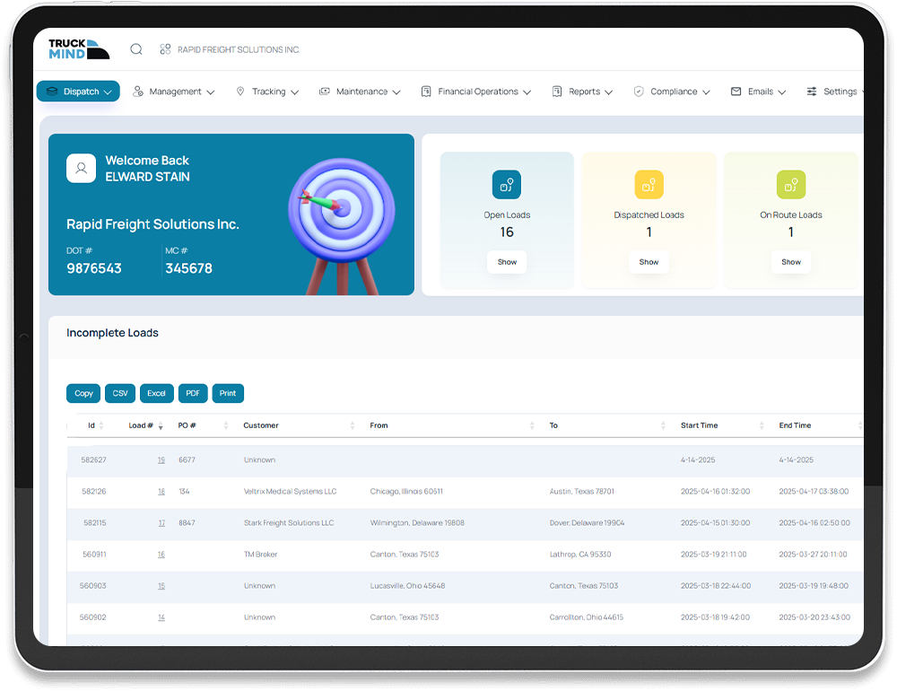Expand the Management menu
This screenshot has width=897, height=691.
pos(174,92)
